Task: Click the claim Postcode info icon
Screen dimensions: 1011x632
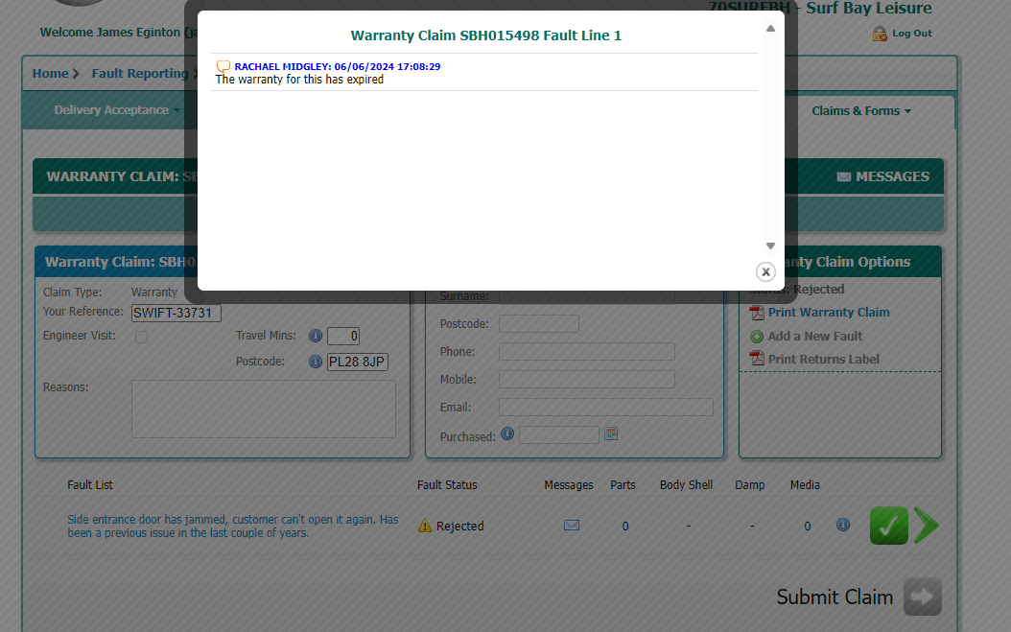Action: point(316,362)
